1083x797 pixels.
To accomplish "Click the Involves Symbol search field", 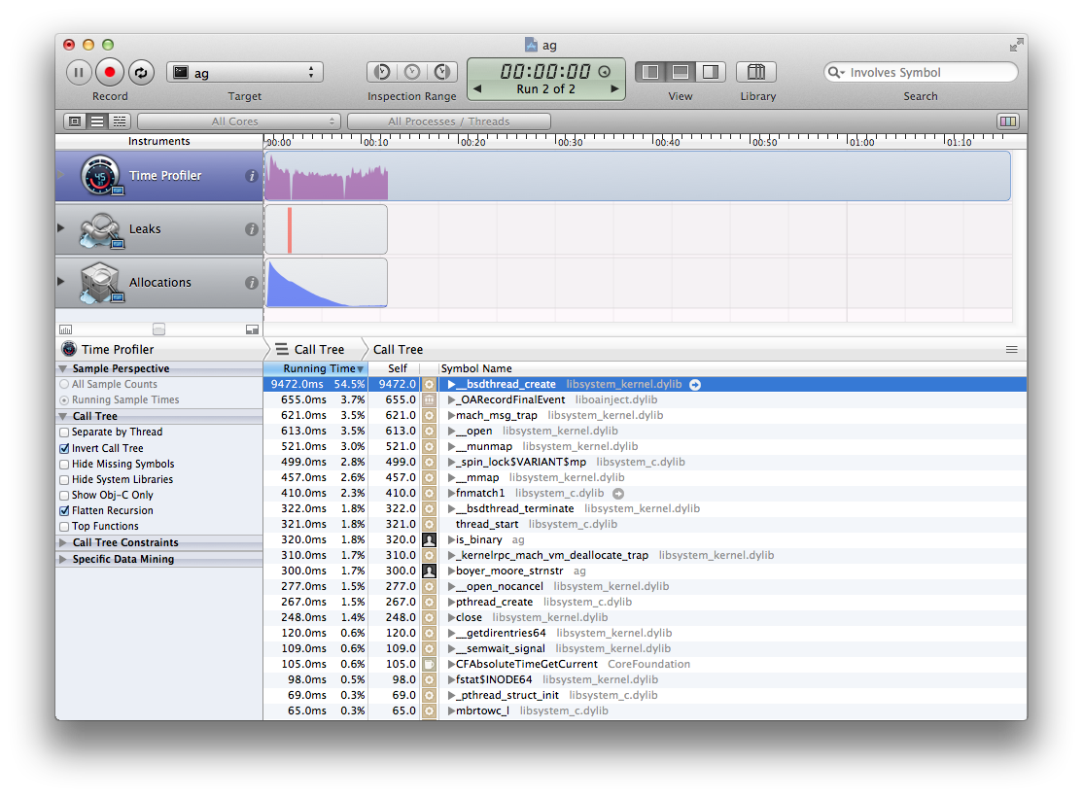I will point(921,73).
